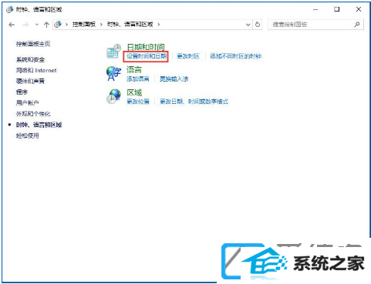Open 系统和安全 category

pos(30,60)
